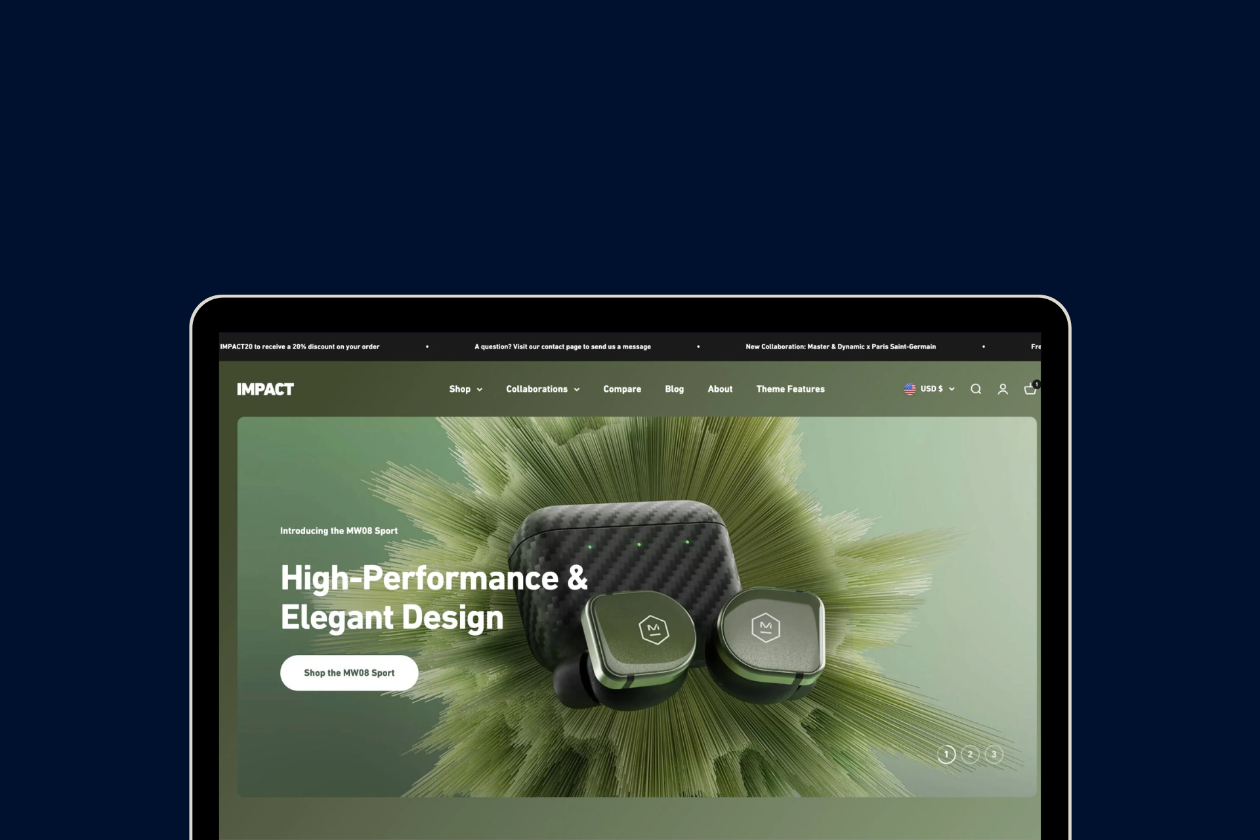This screenshot has height=840, width=1260.
Task: Open the Compare menu item
Action: [621, 389]
